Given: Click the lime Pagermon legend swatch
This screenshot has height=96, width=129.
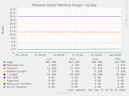Looking at the screenshot, I should [4, 81].
